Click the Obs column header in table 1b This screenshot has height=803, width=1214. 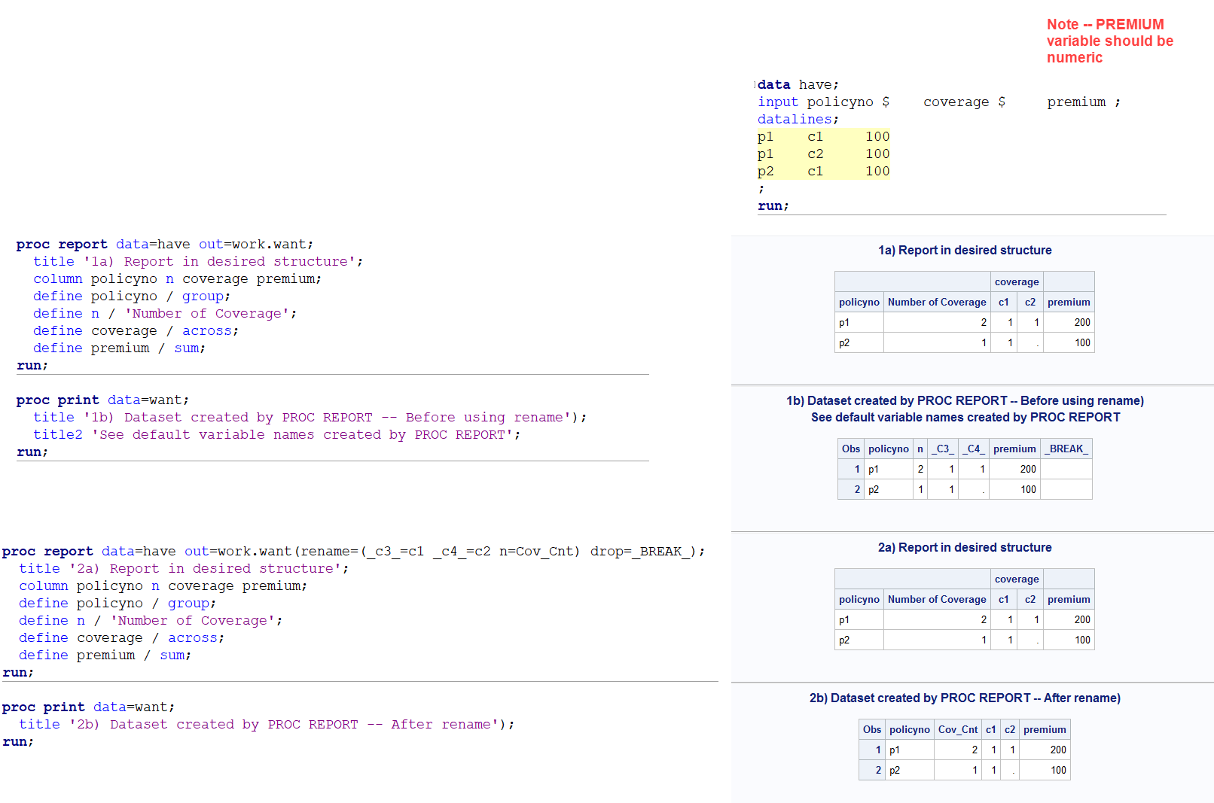[850, 449]
